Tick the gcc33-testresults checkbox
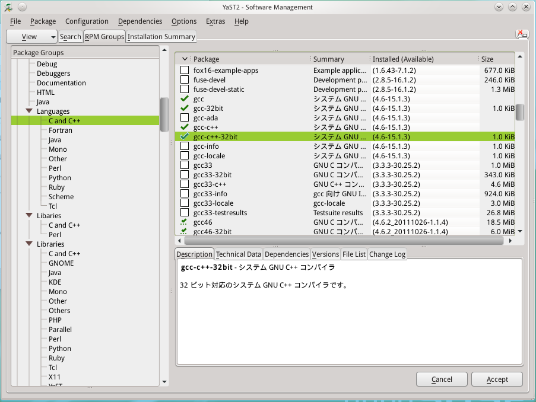Image resolution: width=536 pixels, height=402 pixels. (x=185, y=212)
